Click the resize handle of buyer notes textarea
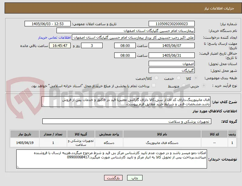This screenshot has width=242, height=186. point(18,167)
